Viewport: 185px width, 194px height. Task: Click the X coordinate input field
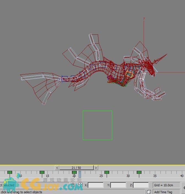pyautogui.click(x=96, y=185)
